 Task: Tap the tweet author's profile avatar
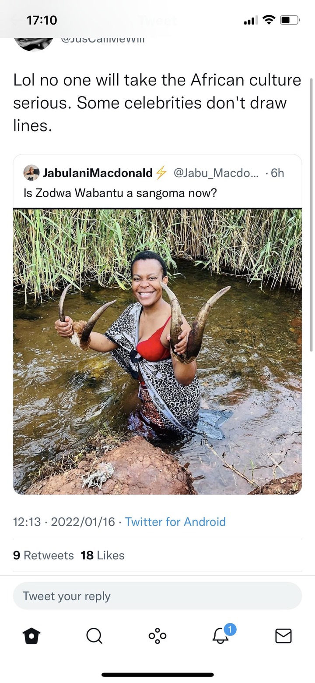pyautogui.click(x=34, y=42)
